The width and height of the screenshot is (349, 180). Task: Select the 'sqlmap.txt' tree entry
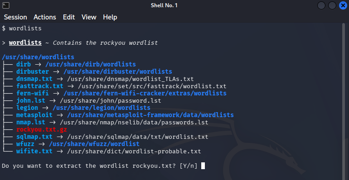click(34, 137)
